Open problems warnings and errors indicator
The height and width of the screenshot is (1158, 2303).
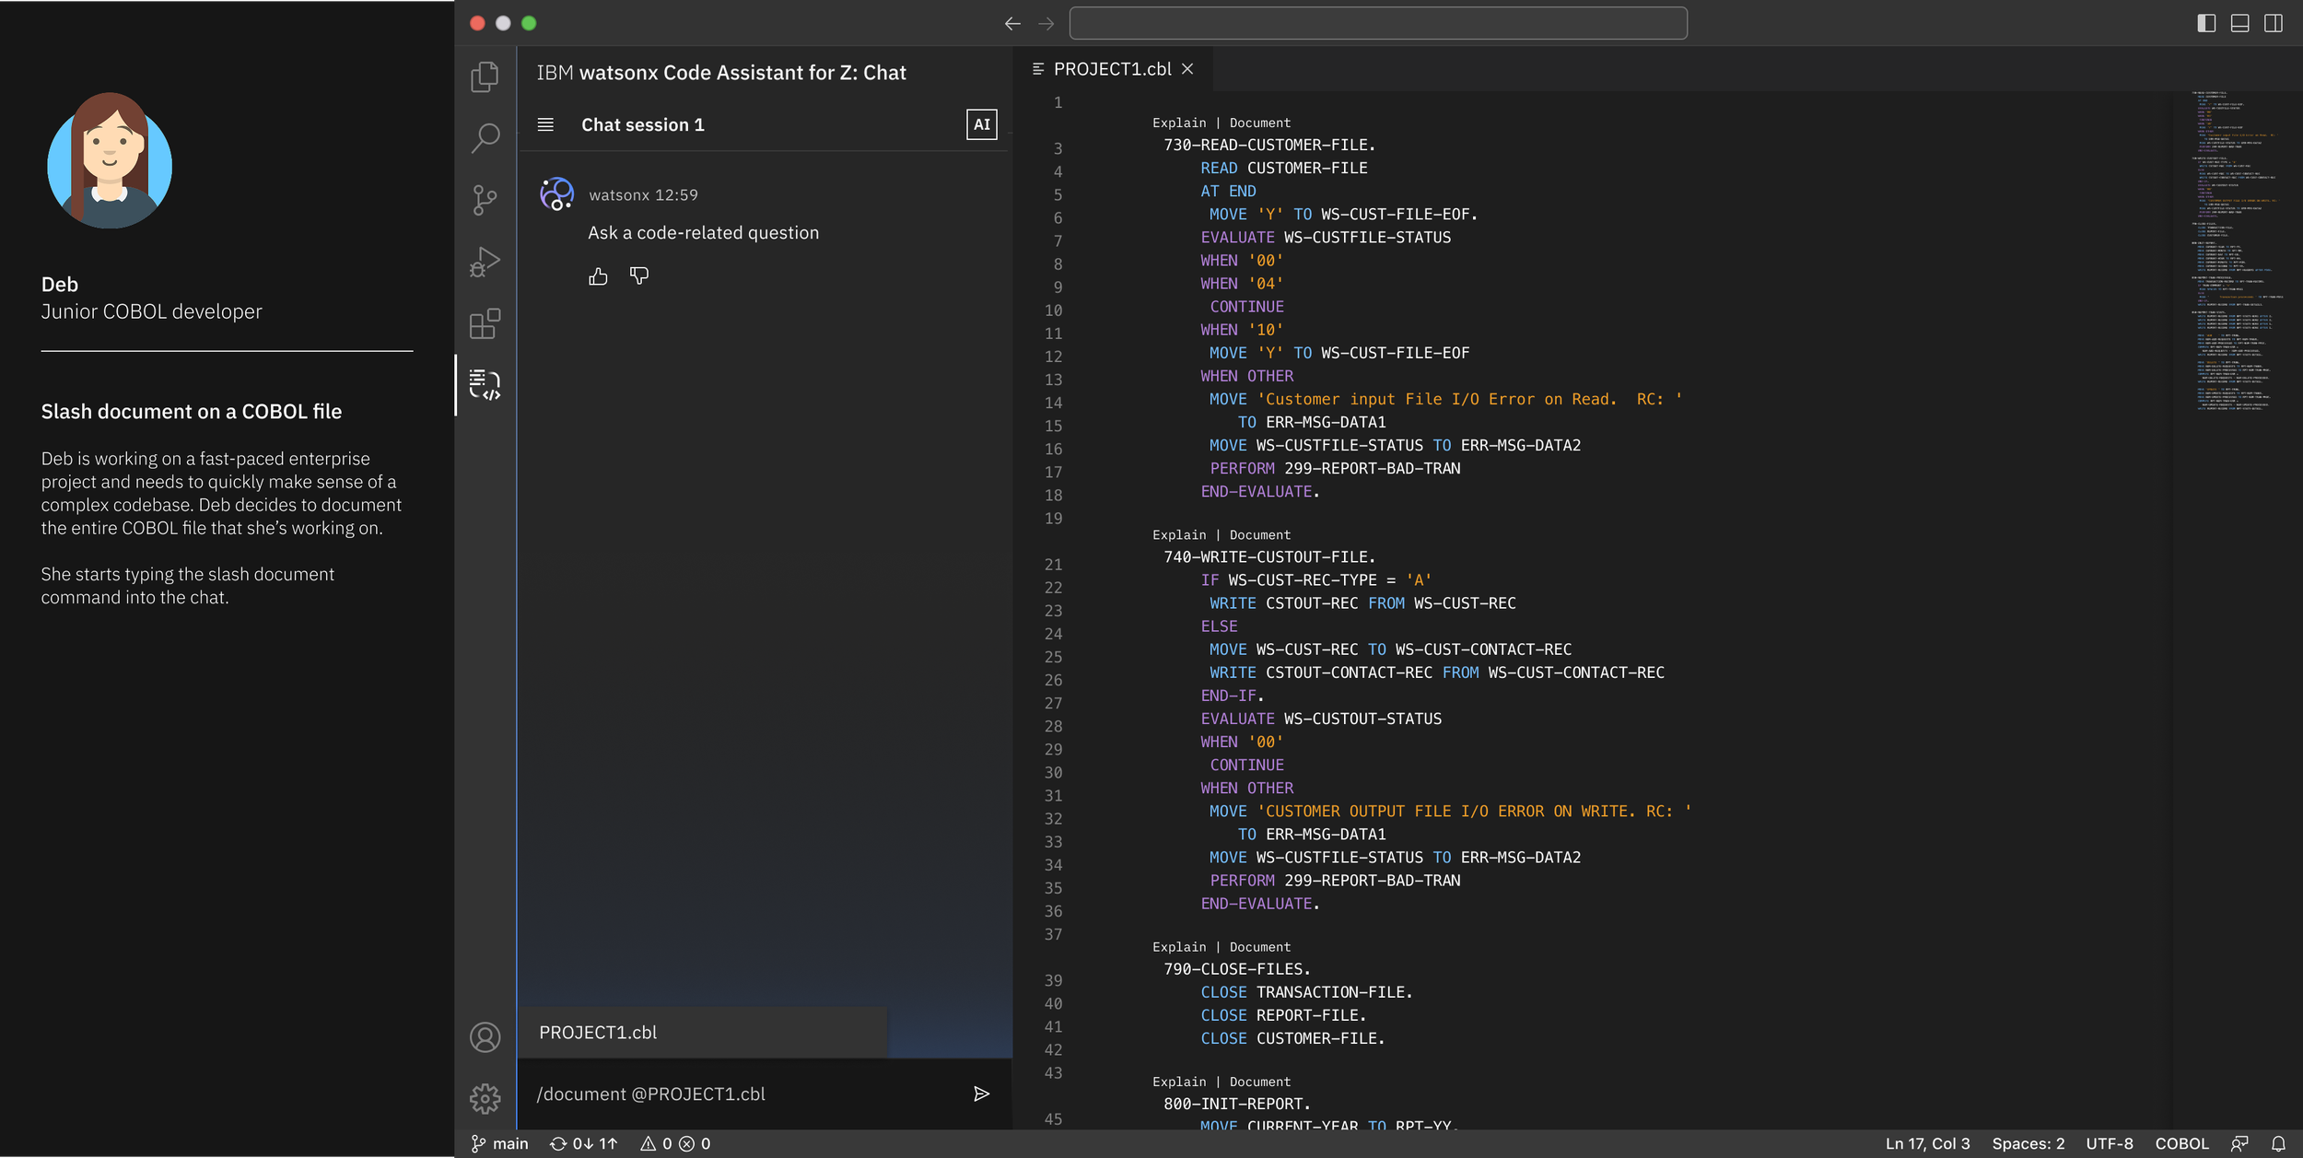(675, 1143)
